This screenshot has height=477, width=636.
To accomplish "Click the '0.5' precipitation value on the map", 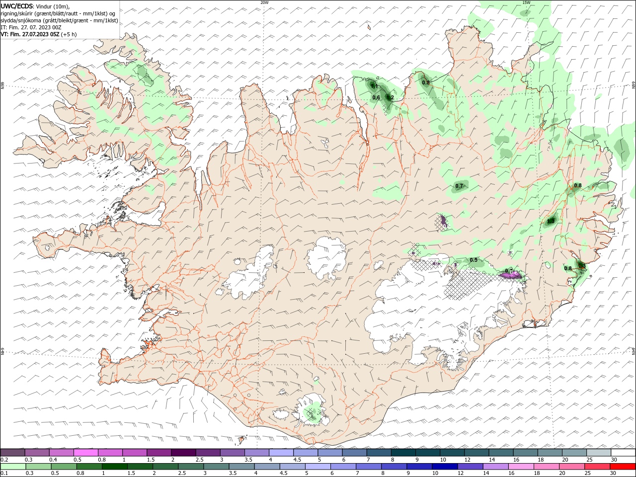I will 474,260.
